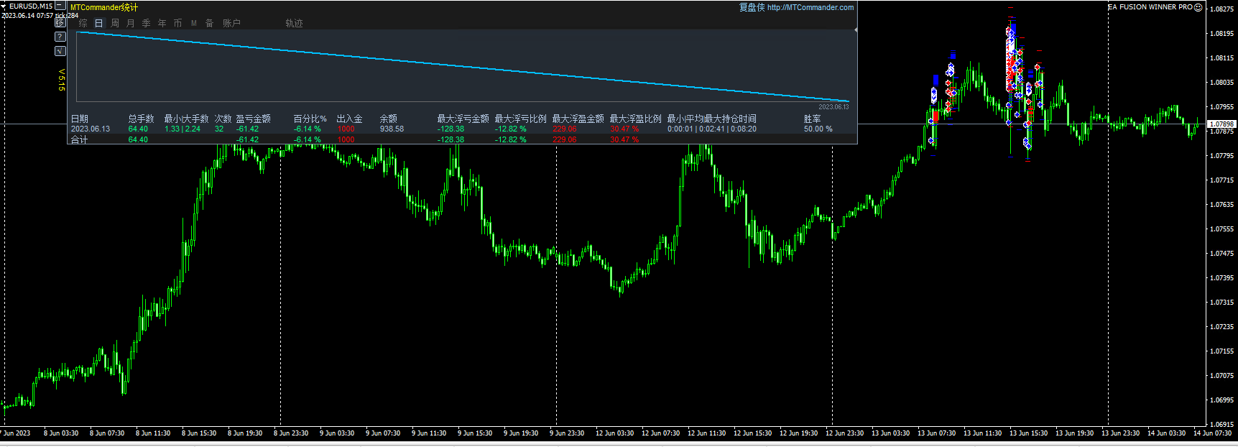Click the current price label 1.07898
1238x447 pixels.
click(x=1221, y=124)
